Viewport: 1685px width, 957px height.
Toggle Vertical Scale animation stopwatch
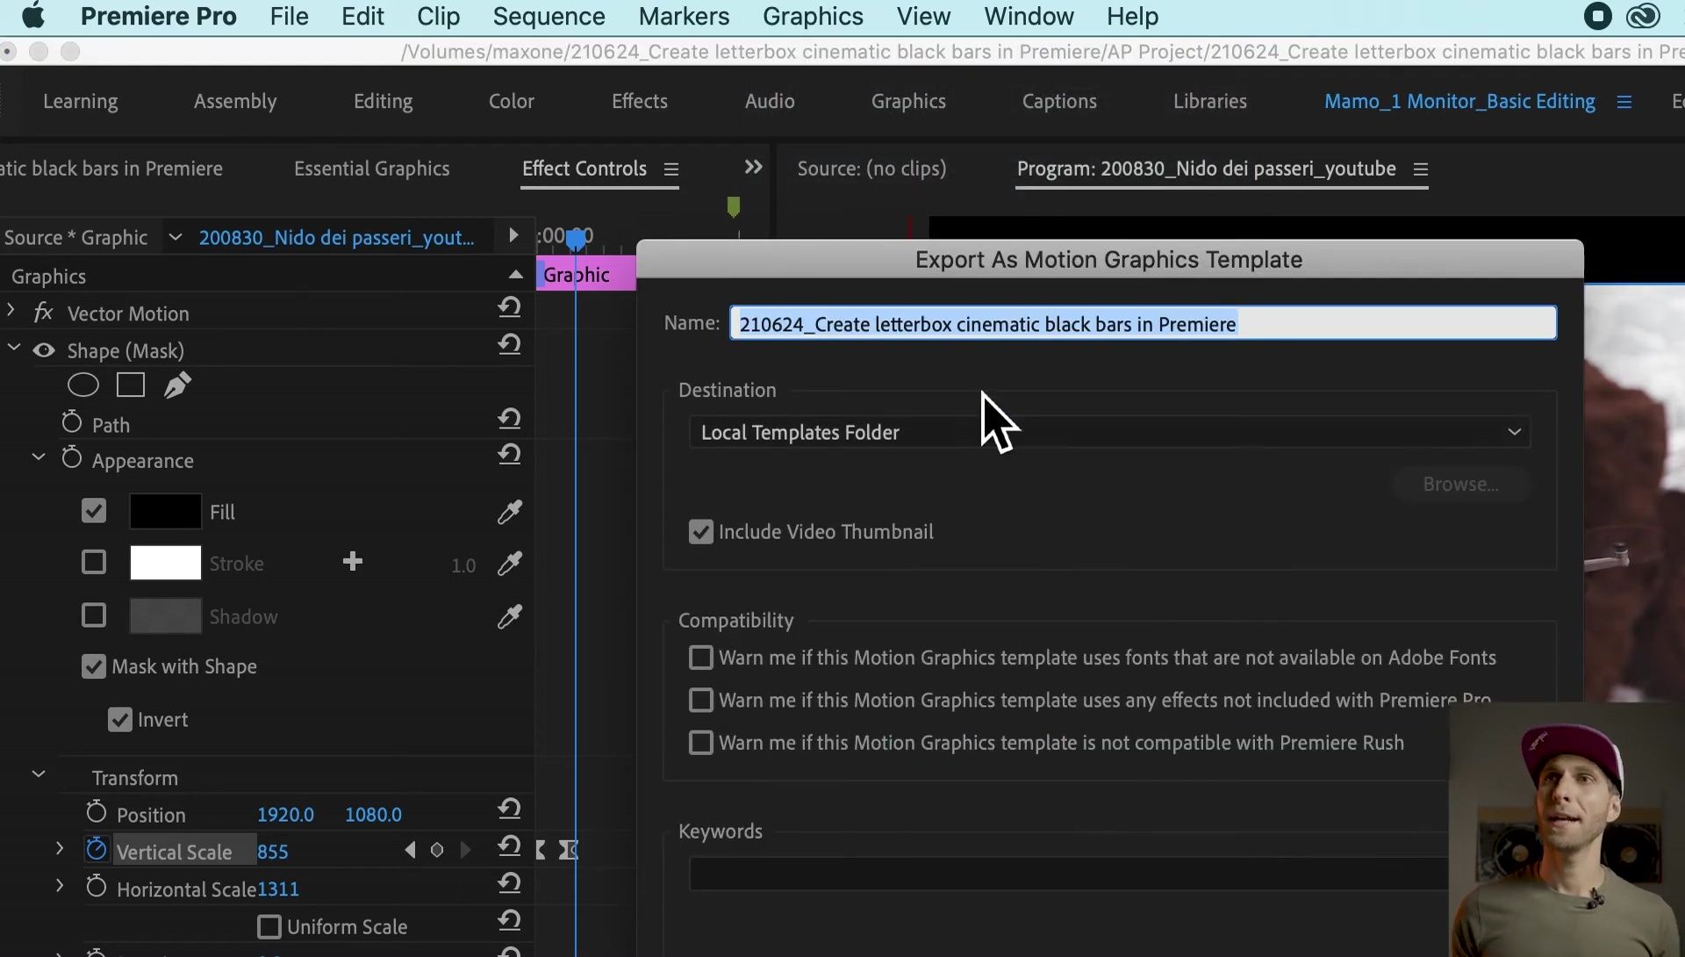[97, 849]
